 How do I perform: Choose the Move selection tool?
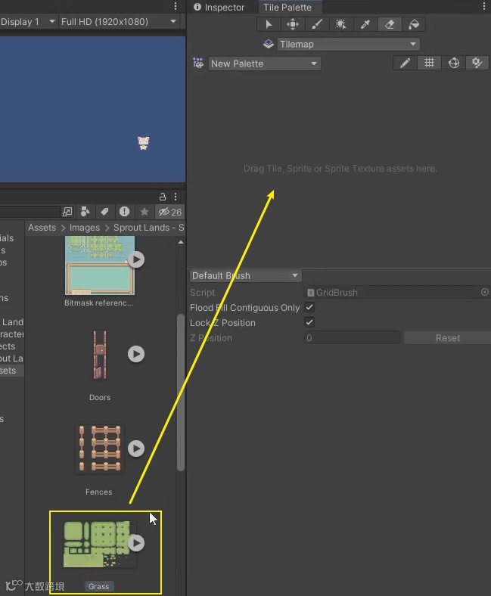click(x=293, y=24)
